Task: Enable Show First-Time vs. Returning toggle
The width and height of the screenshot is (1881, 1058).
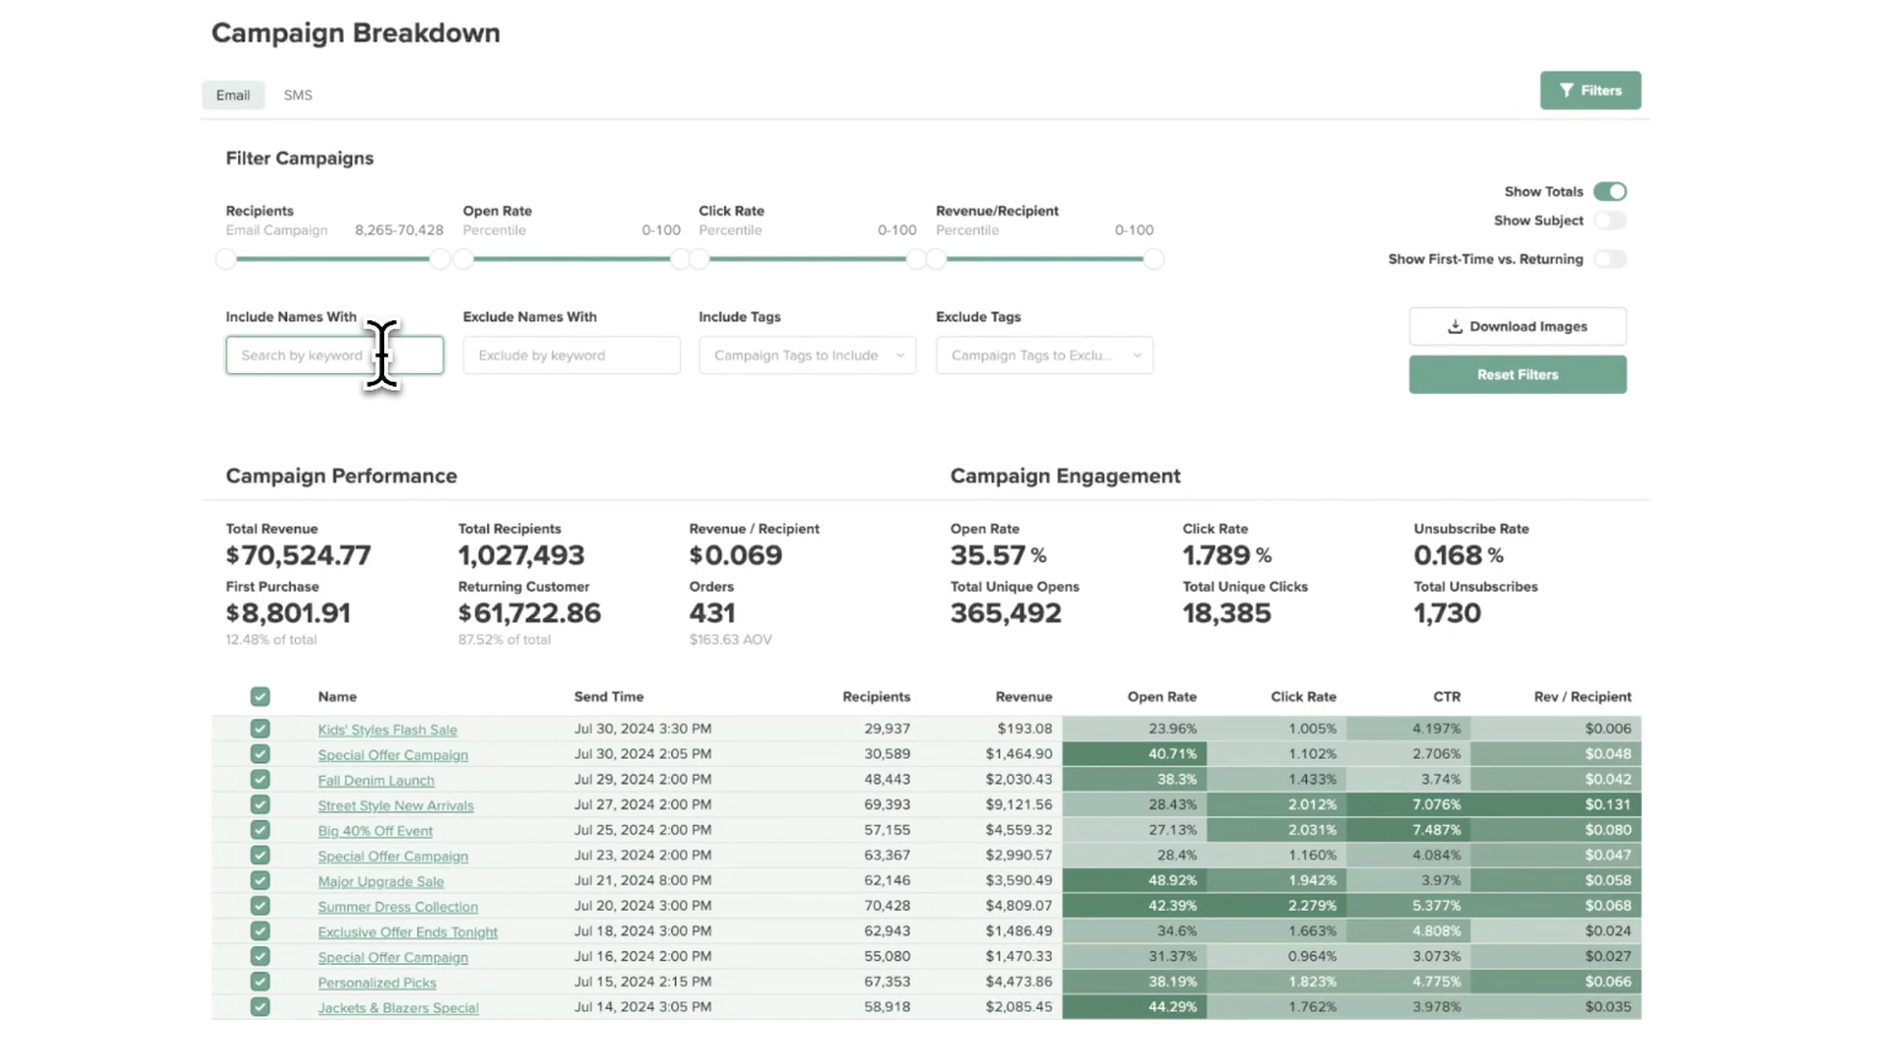Action: (x=1610, y=259)
